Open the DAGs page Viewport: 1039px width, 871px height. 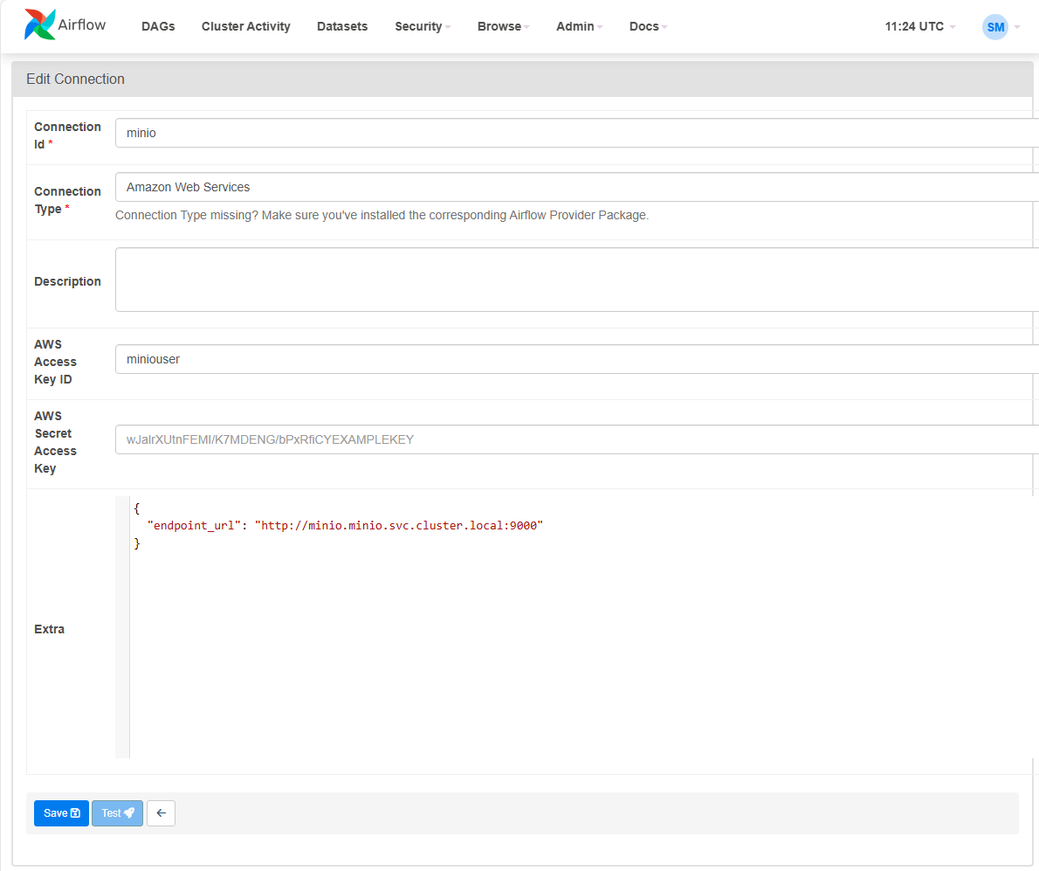tap(158, 26)
